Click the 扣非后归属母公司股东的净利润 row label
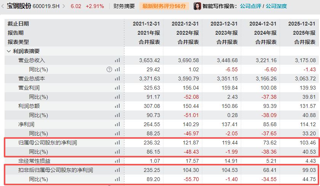Screen dimensions: 320x186 pos(56,170)
